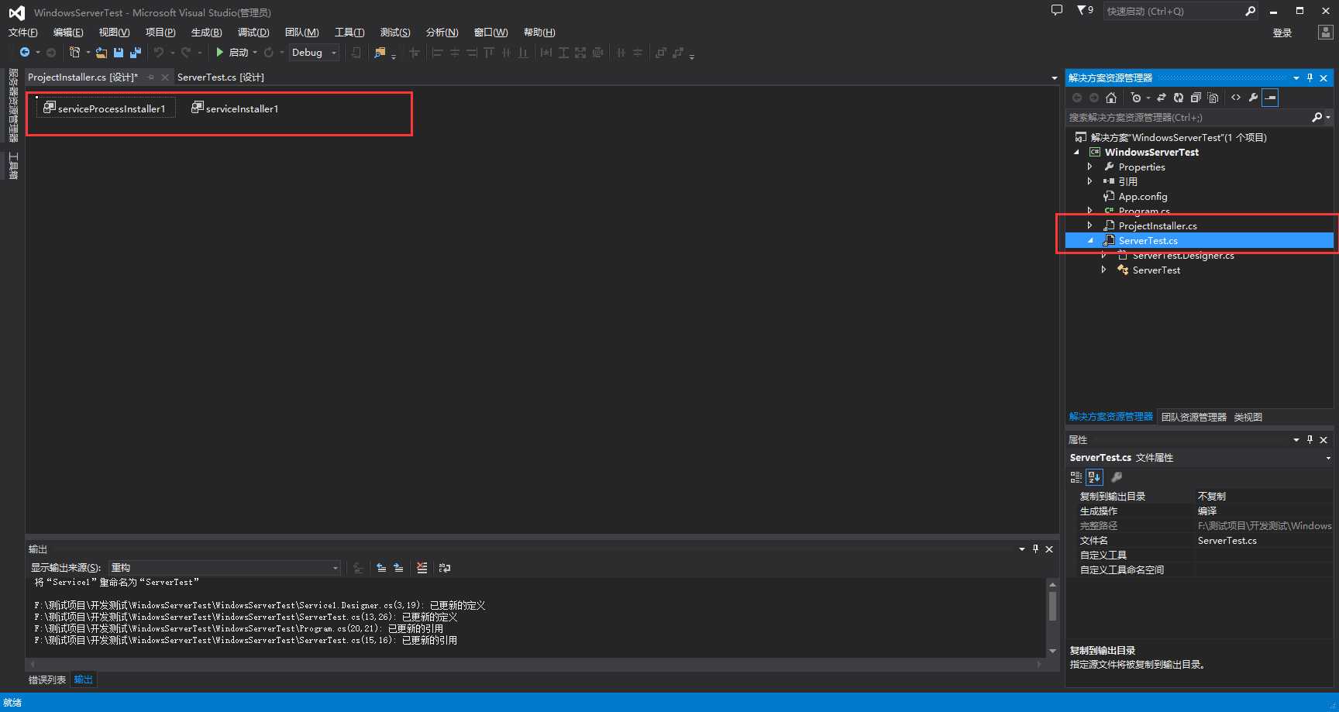Screen dimensions: 1339x712
Task: Expand the Properties tree node
Action: pos(1089,167)
